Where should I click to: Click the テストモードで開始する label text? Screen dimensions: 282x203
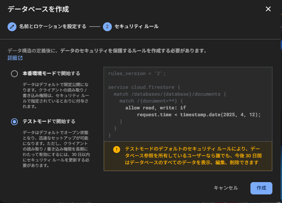(49, 121)
